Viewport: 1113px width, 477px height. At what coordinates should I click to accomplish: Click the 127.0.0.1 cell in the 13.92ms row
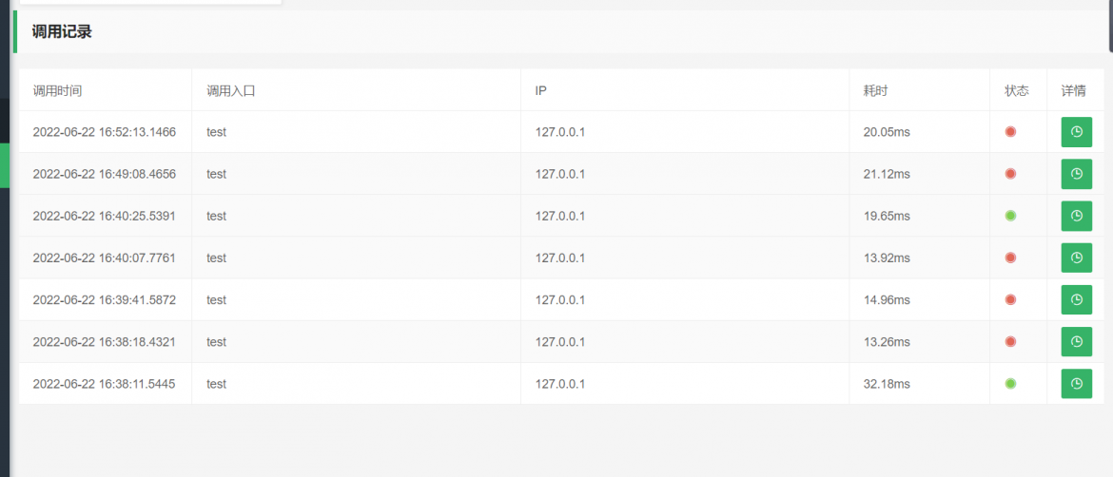point(560,258)
